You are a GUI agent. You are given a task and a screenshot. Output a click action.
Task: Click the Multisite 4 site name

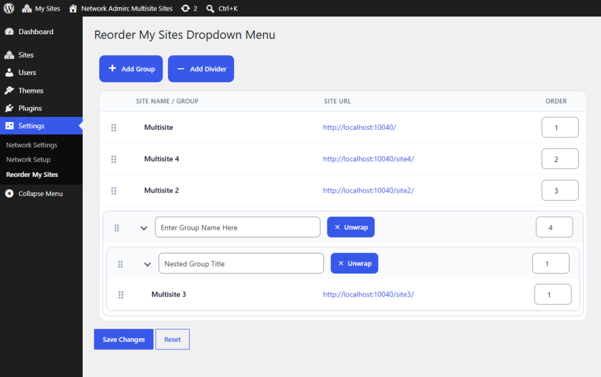(161, 159)
